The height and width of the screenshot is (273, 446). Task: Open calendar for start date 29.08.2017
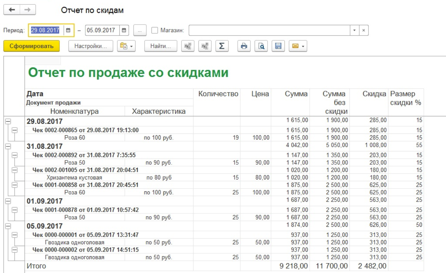[68, 30]
